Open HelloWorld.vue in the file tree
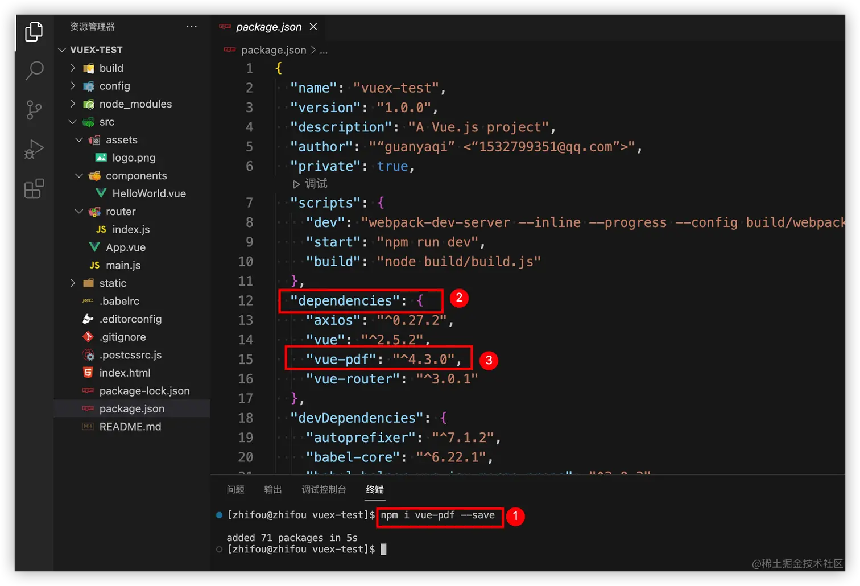The image size is (860, 586). tap(149, 193)
